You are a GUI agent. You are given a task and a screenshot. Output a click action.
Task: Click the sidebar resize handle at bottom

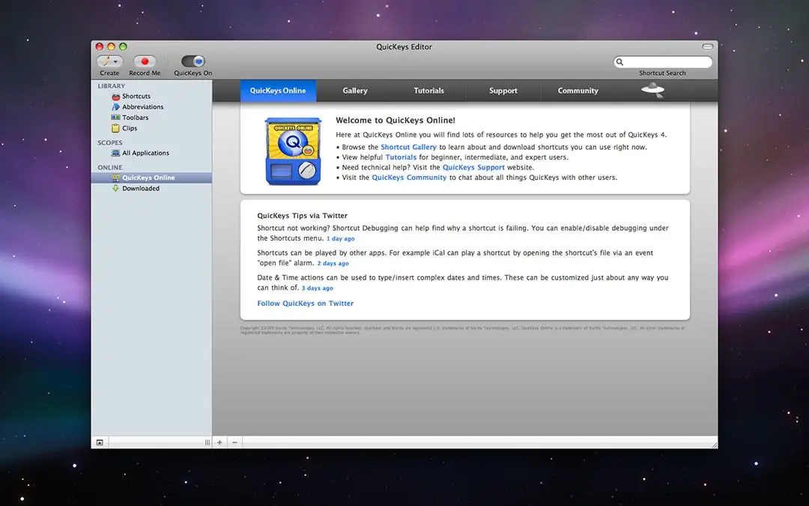tap(207, 443)
